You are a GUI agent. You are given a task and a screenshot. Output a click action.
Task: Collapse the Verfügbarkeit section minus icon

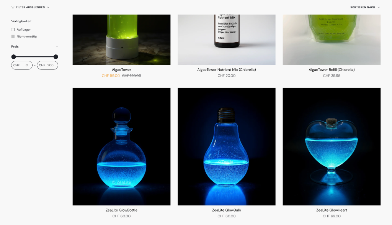pos(57,21)
